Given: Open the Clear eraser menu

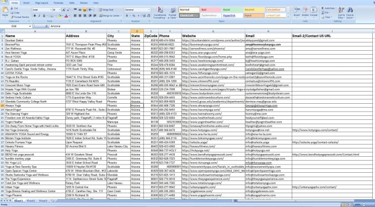Looking at the screenshot, I should [x=326, y=17].
